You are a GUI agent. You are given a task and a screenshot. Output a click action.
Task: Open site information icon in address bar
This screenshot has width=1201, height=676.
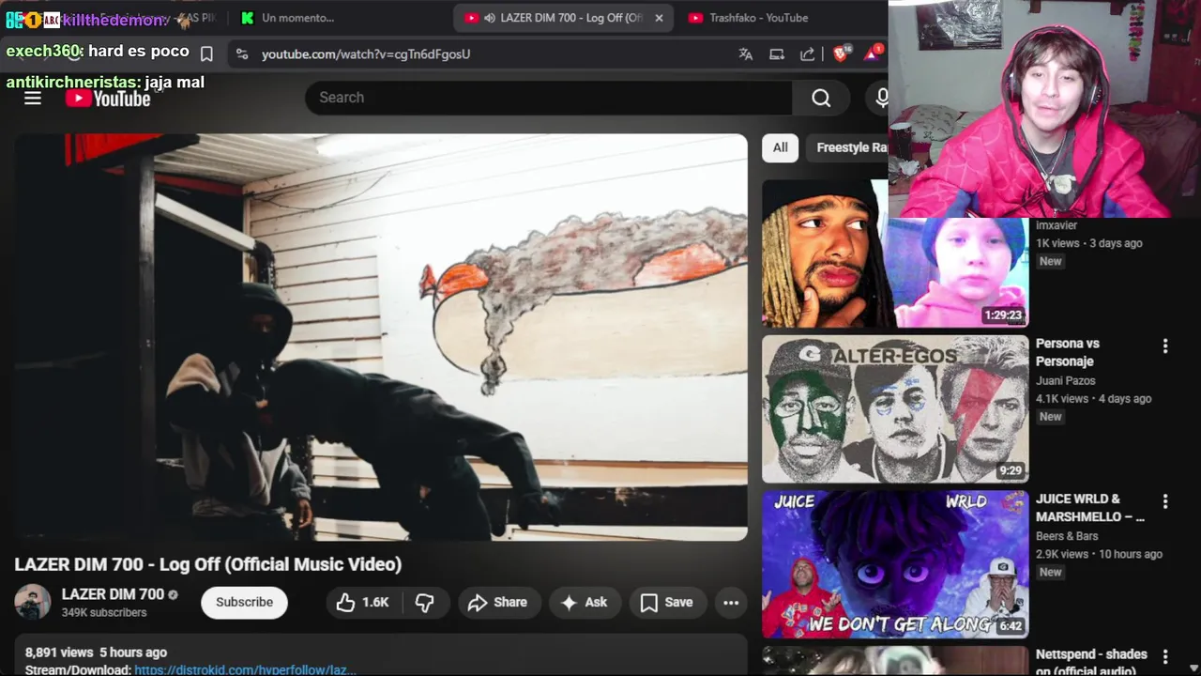tap(242, 54)
